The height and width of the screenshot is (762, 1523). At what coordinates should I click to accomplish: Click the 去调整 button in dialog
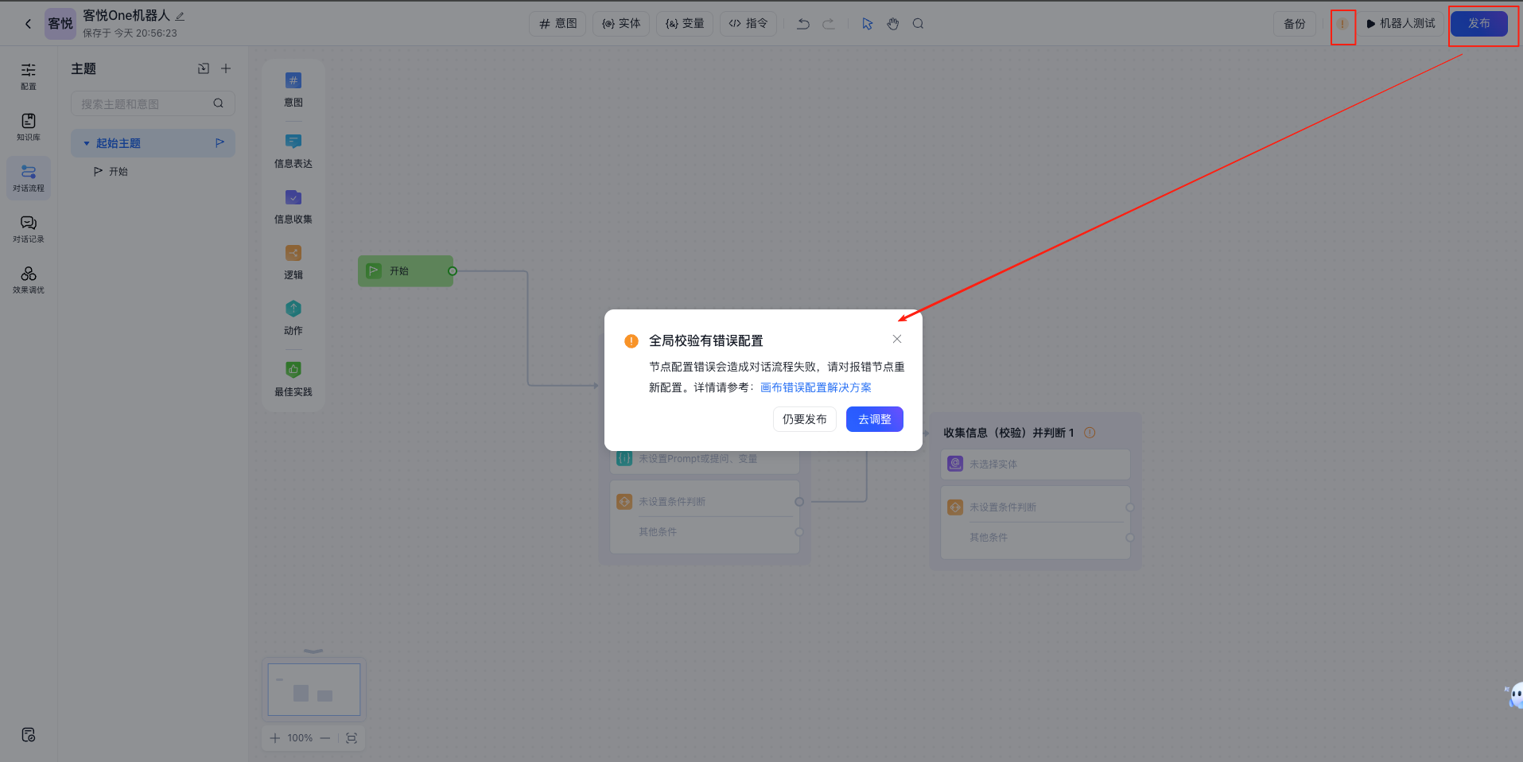pos(874,419)
